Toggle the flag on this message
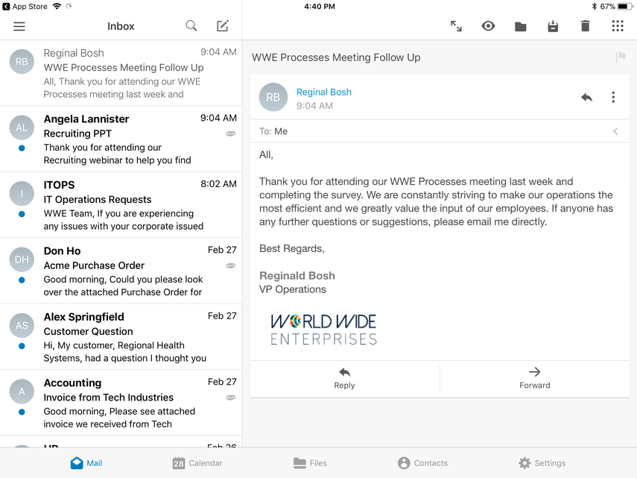The height and width of the screenshot is (478, 637). pos(620,57)
